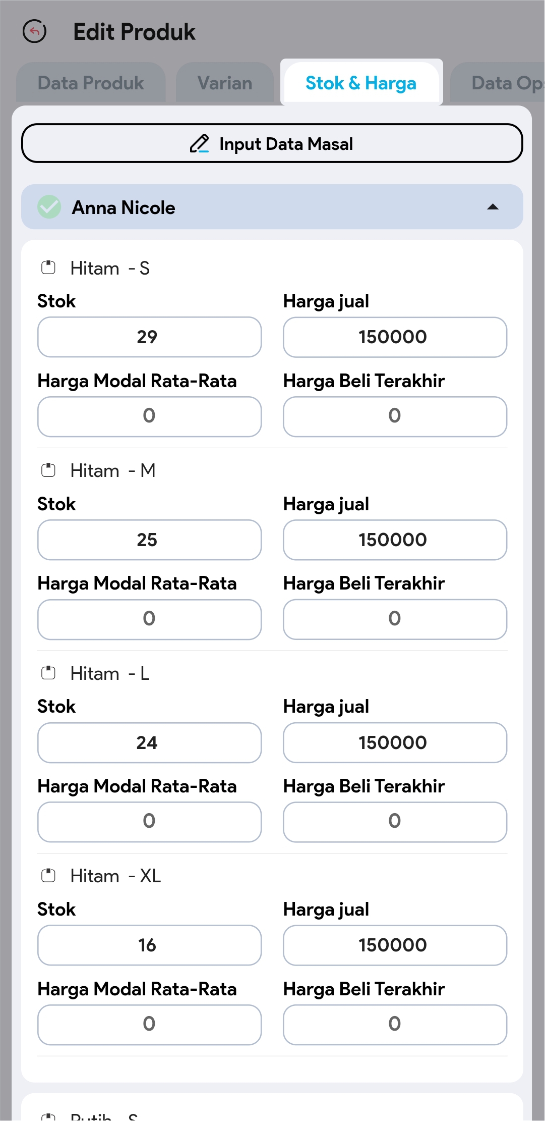Viewport: 545px width, 1121px height.
Task: Click the variant icon beside Hitam - S
Action: click(x=48, y=268)
